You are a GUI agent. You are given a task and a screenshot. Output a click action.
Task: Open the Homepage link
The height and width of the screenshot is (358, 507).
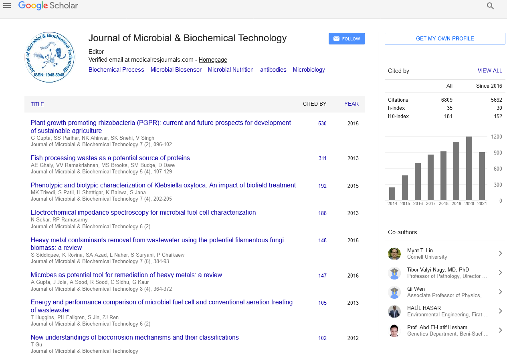(213, 60)
